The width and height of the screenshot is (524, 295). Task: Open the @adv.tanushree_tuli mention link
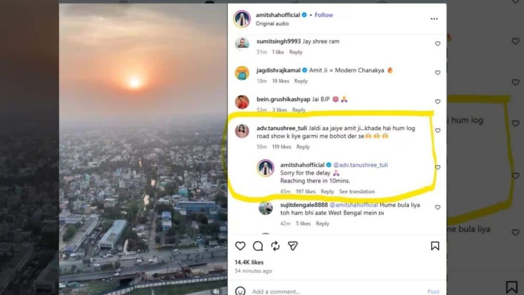361,165
